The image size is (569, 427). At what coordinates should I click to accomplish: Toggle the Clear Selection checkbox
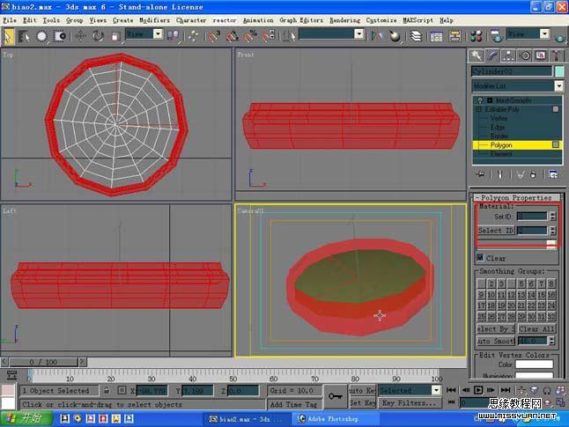[480, 258]
